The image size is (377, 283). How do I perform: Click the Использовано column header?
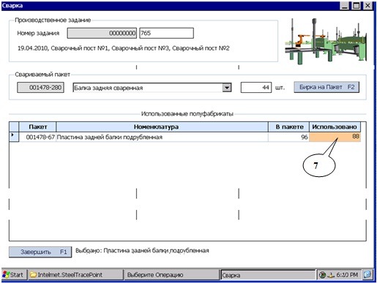click(335, 127)
